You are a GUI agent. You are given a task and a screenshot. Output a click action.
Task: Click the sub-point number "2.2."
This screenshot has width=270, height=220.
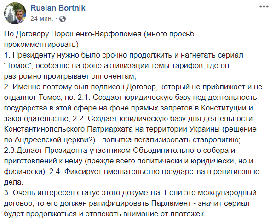79,119
